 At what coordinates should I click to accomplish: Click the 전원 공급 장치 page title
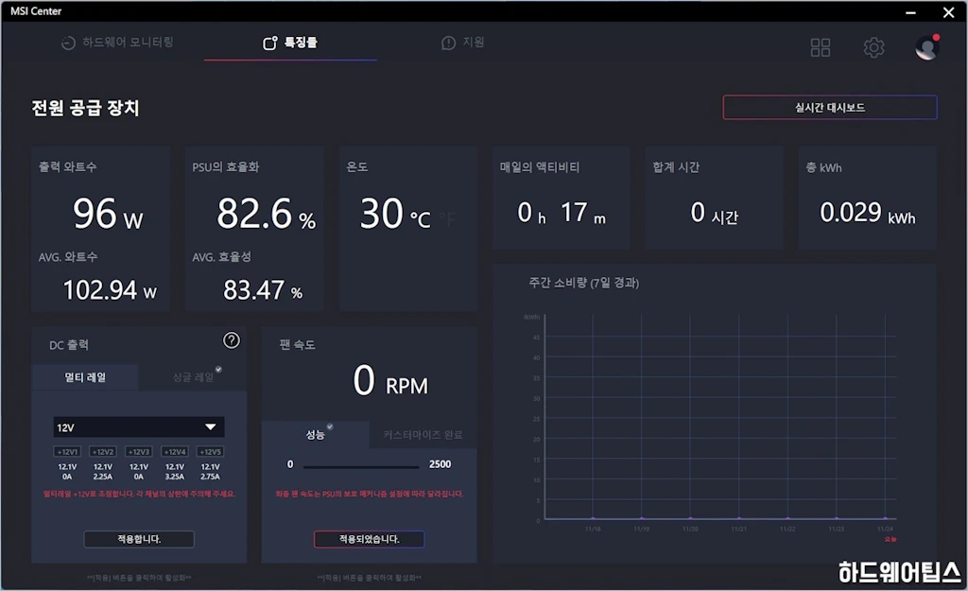pyautogui.click(x=85, y=108)
